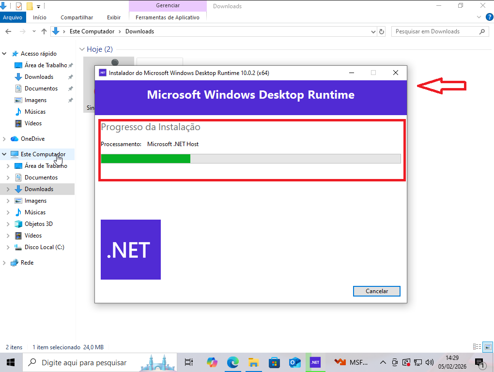Open Outlook from the taskbar
494x372 pixels.
point(294,362)
